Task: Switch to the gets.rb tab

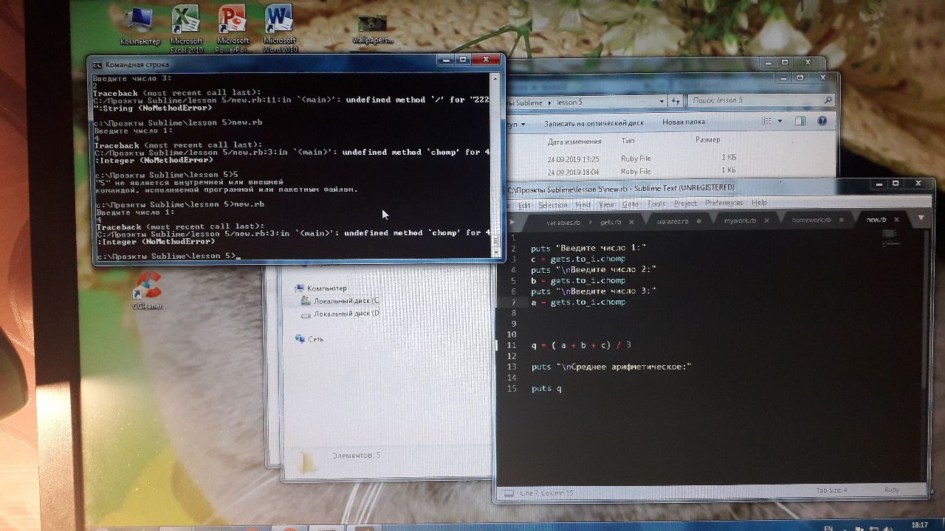Action: (x=610, y=221)
